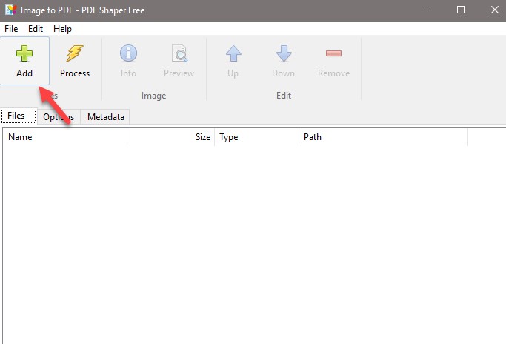Click the green plus Add icon

[24, 54]
